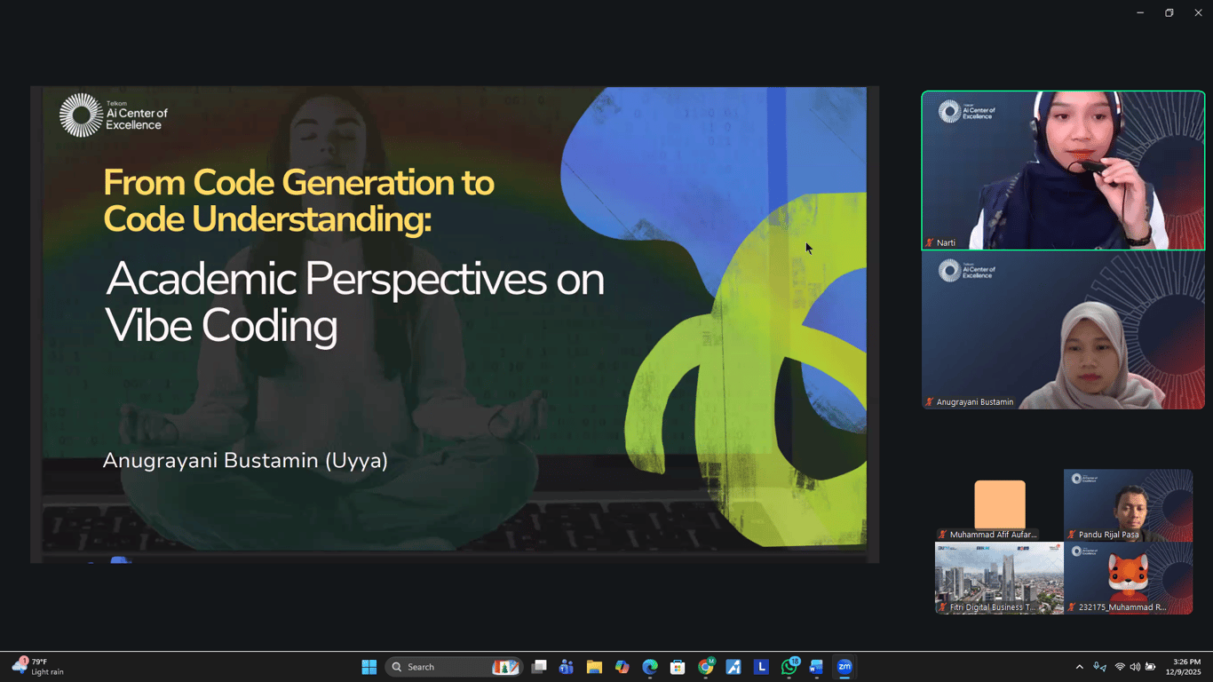Click muted mic icon beside 232175_Muhammad

point(1072,607)
